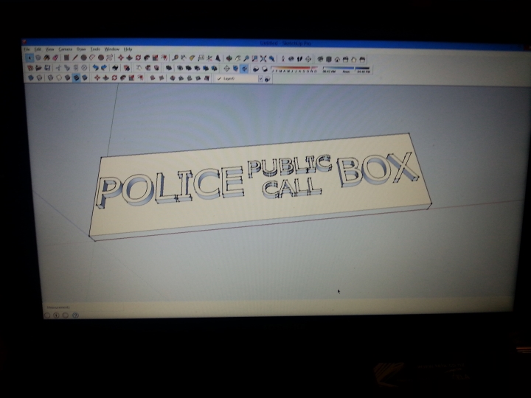The height and width of the screenshot is (398, 531).
Task: Open the Model Info icon
Action: 126,68
